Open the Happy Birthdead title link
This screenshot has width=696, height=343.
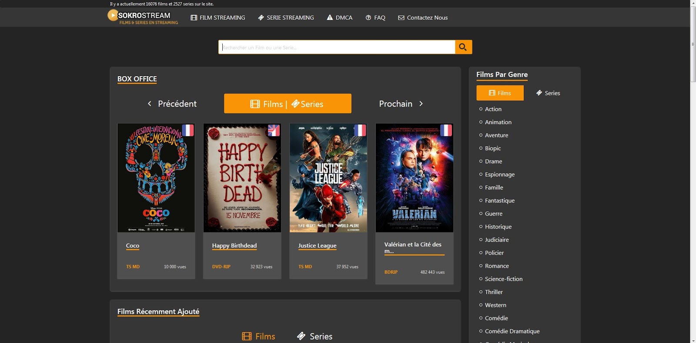point(234,245)
